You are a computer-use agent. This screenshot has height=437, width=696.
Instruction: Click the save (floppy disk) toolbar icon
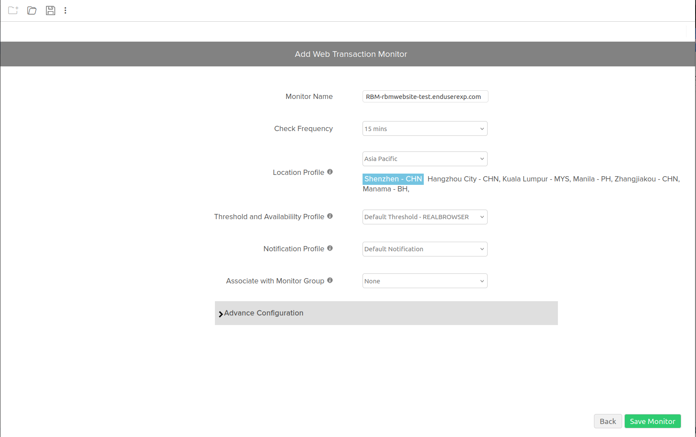tap(50, 10)
